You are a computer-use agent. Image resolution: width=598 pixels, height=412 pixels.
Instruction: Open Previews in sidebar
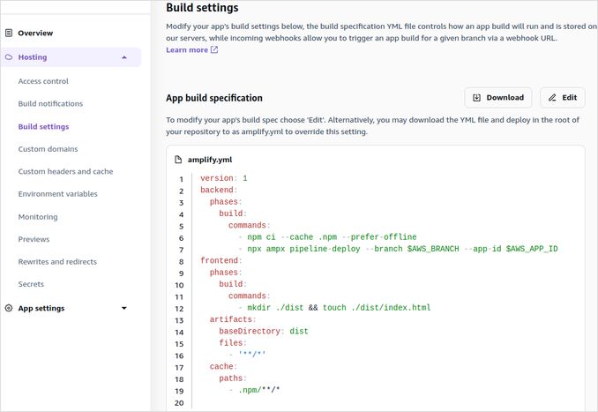click(x=35, y=239)
